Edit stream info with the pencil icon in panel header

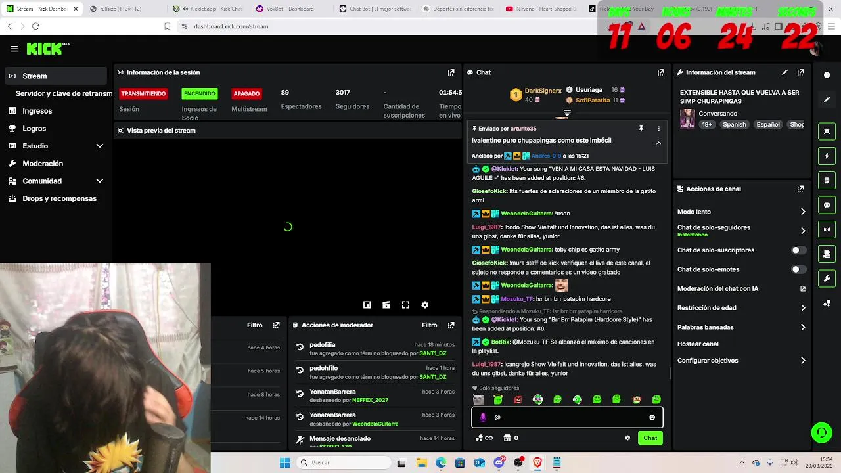784,72
